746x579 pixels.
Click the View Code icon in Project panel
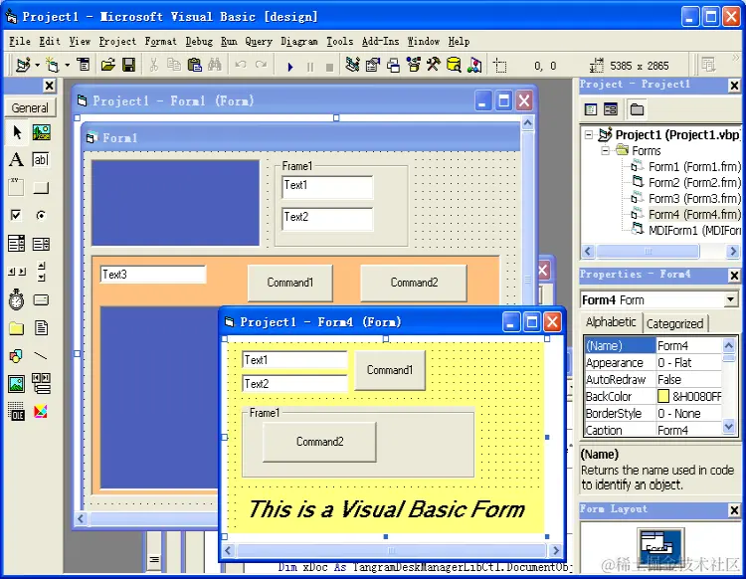tap(591, 109)
